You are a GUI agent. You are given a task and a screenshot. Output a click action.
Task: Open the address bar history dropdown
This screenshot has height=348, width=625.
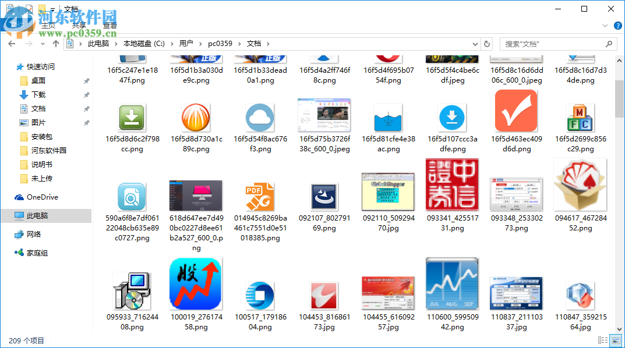pos(475,44)
